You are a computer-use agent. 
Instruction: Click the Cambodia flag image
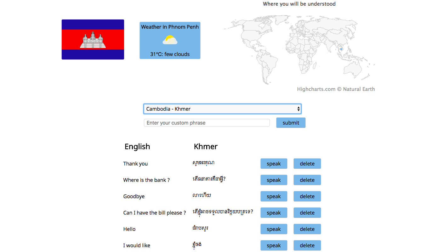pos(93,39)
